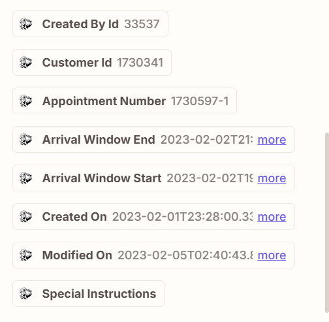This screenshot has height=322, width=329.
Task: Select the Created On date value text
Action: [x=183, y=217]
